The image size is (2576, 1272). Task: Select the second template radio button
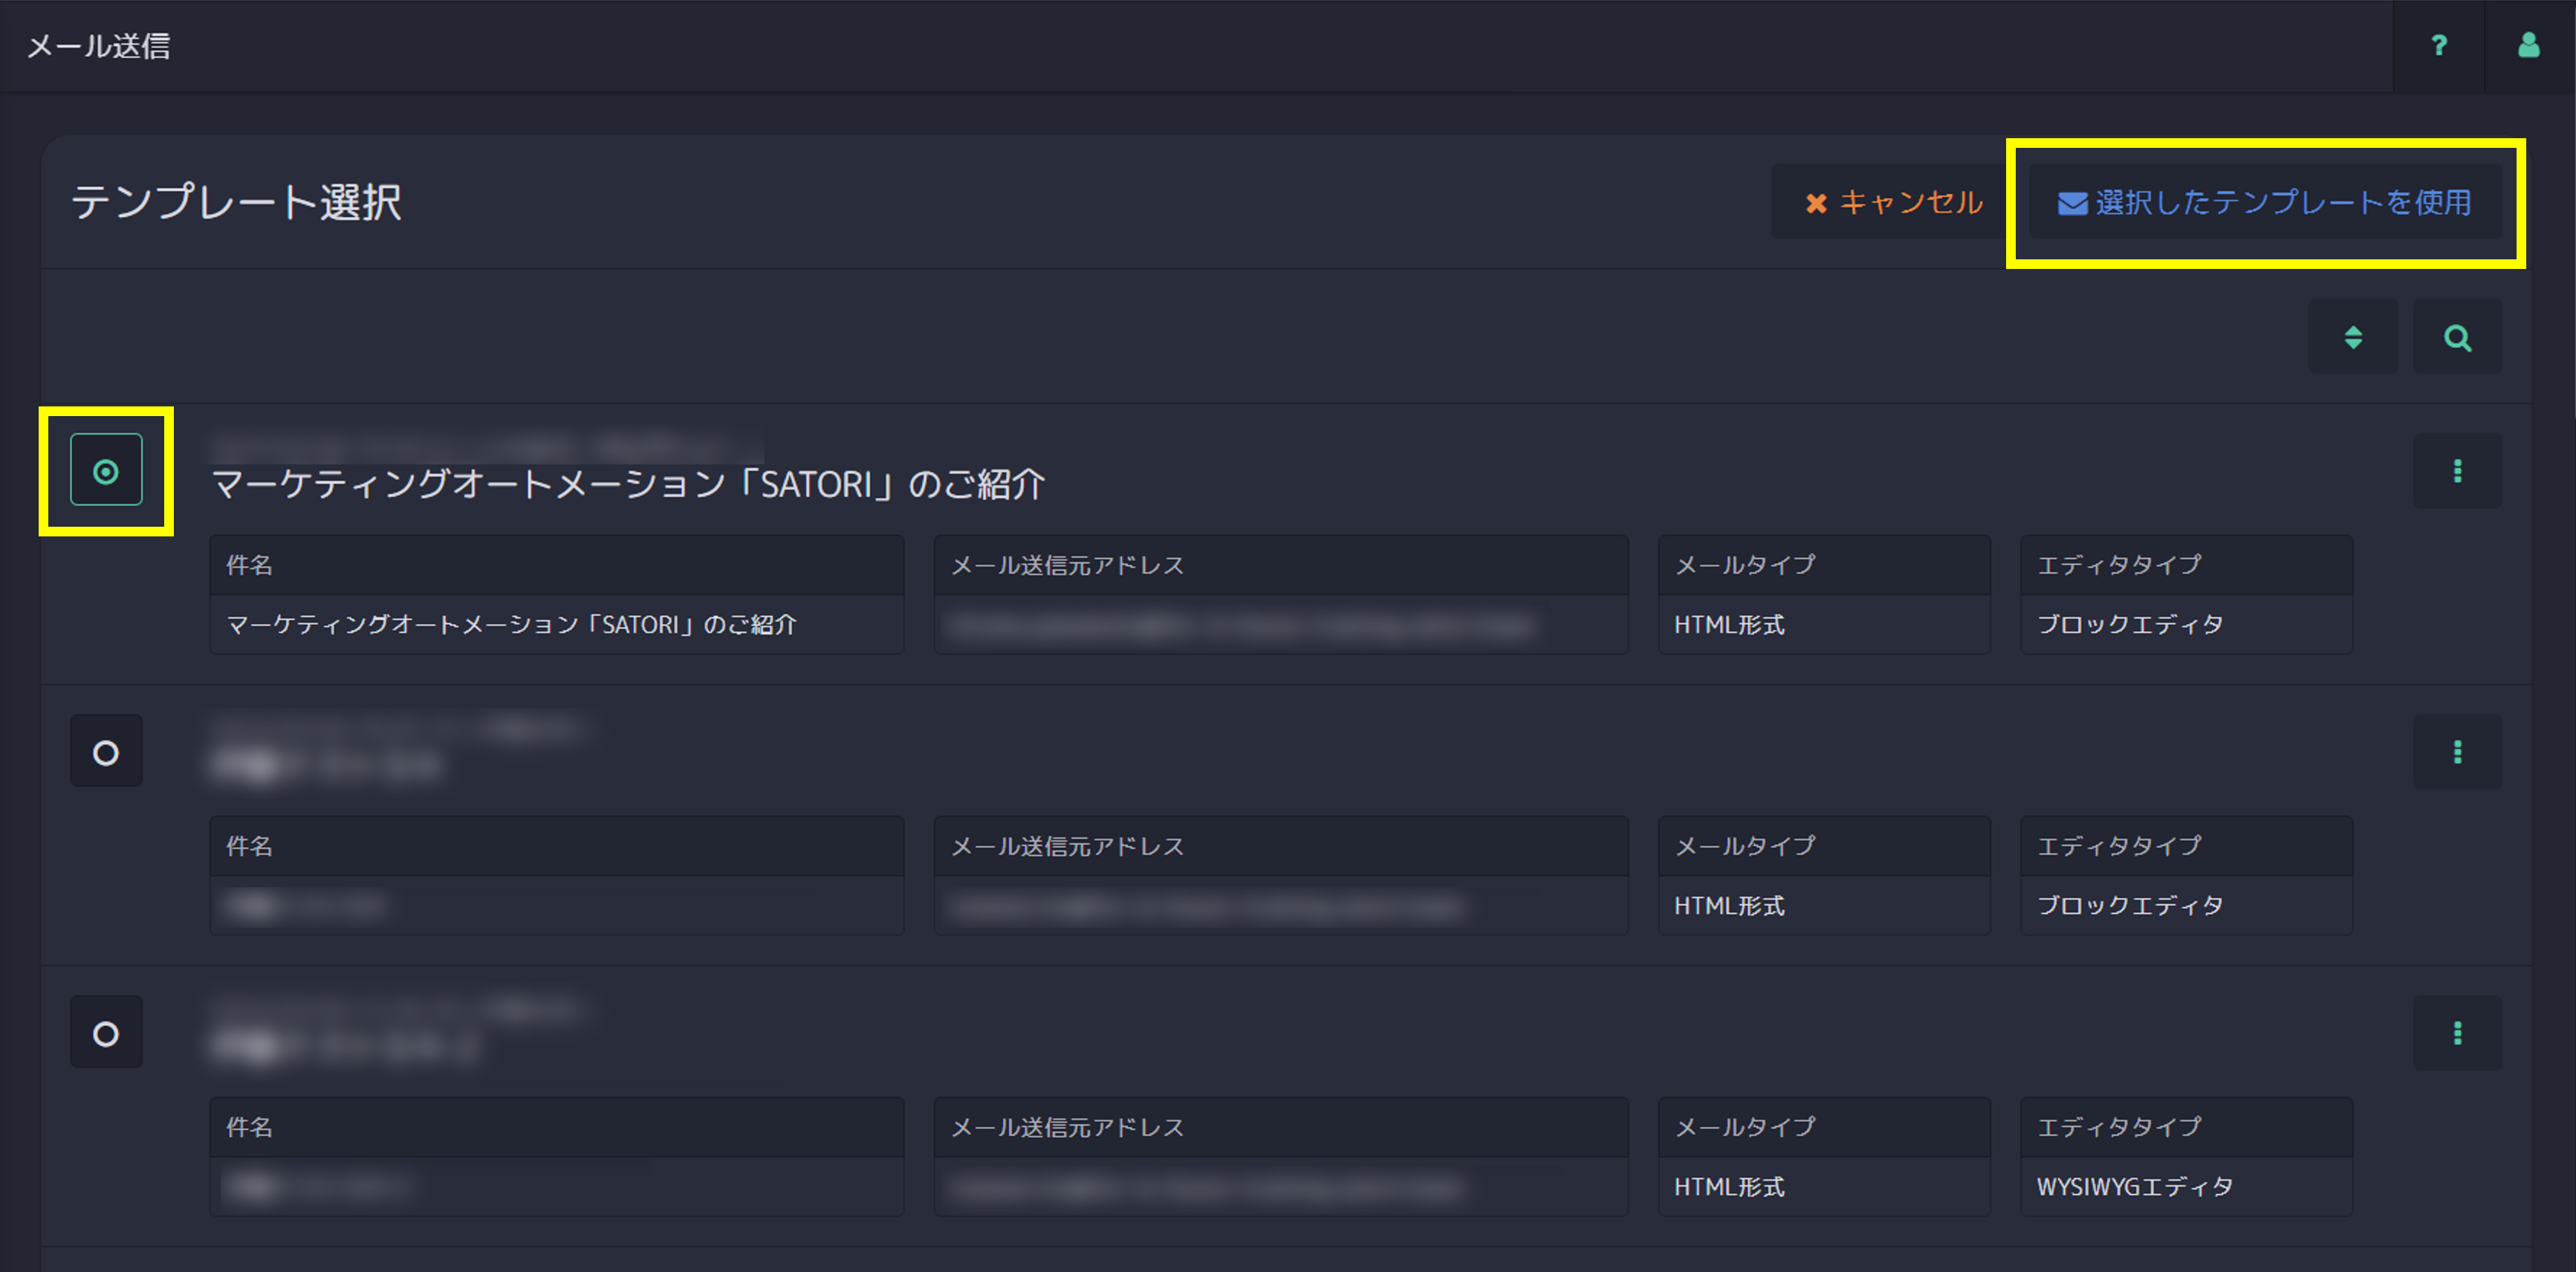[x=106, y=752]
